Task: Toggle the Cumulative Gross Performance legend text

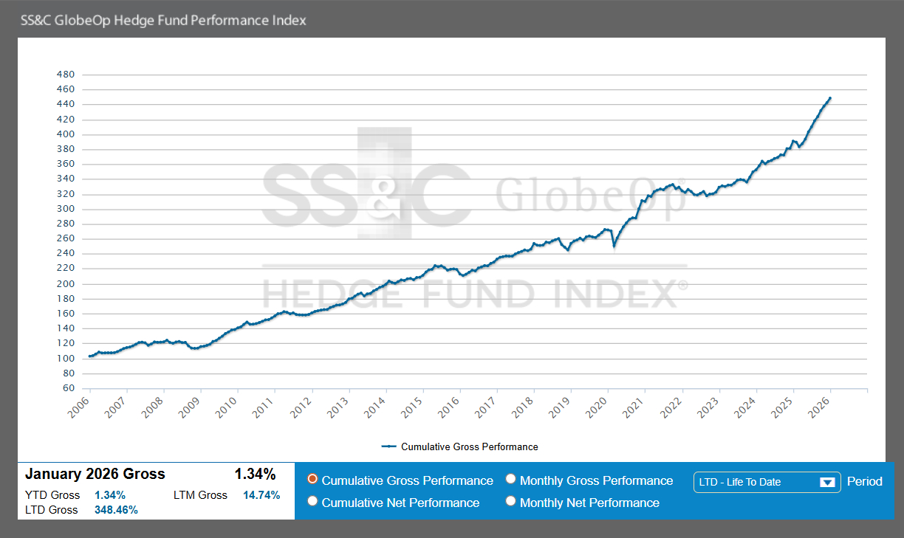Action: pos(469,446)
